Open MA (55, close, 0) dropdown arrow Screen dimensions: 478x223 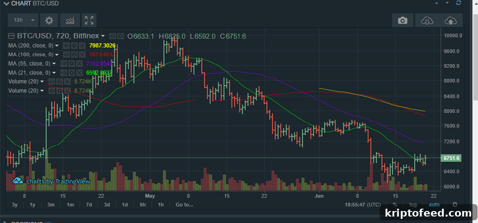tap(54, 64)
